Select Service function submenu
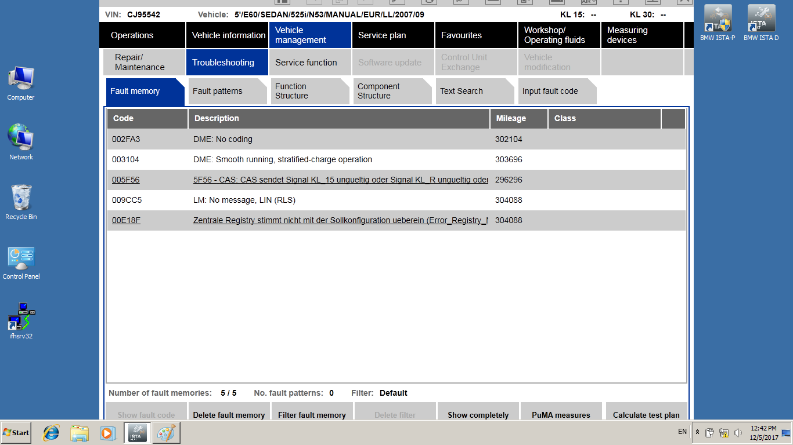 (306, 63)
